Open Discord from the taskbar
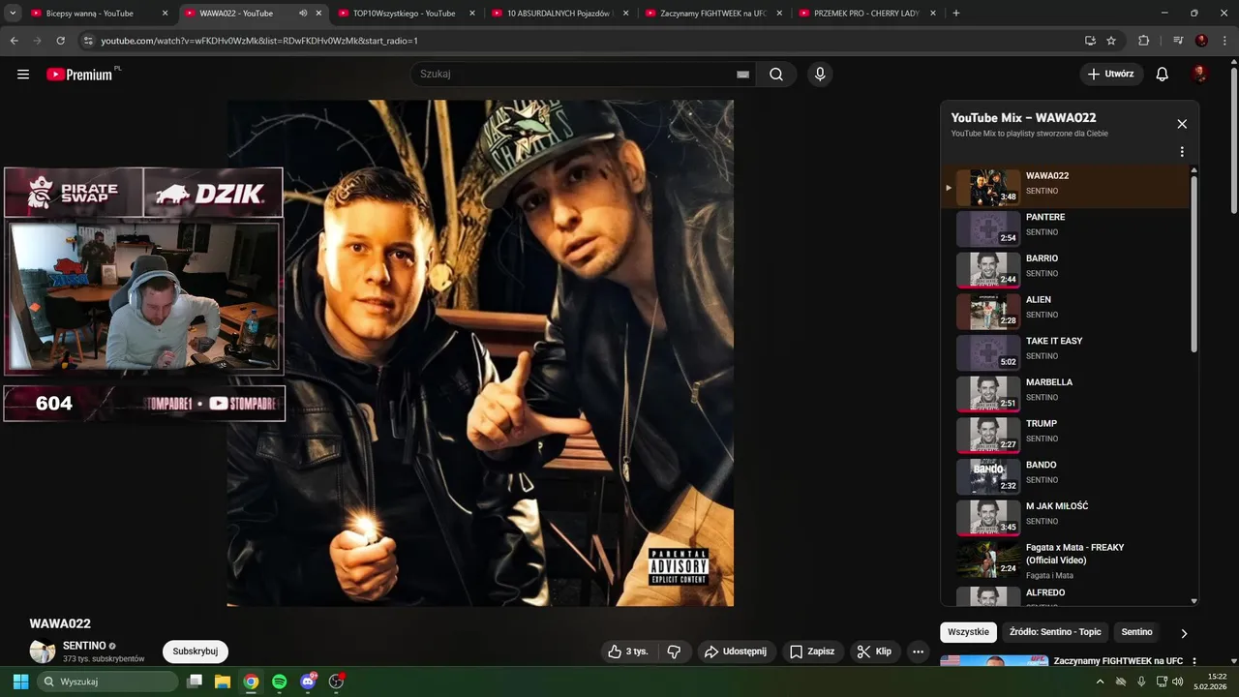The image size is (1239, 697). coord(308,682)
